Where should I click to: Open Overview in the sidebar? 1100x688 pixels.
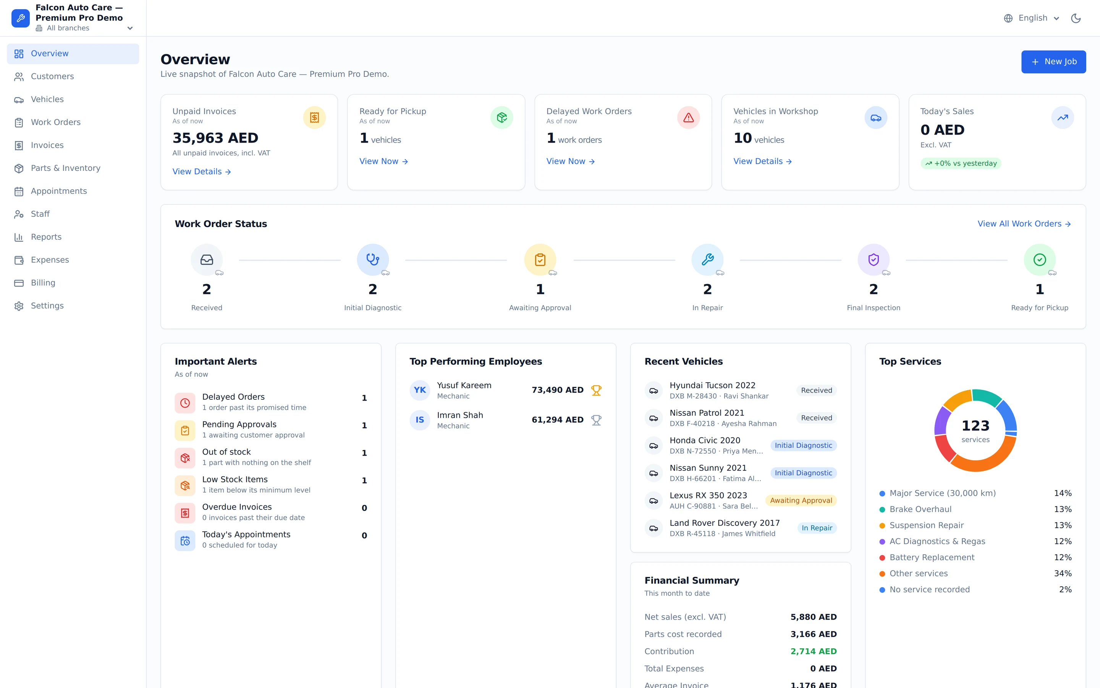tap(73, 54)
